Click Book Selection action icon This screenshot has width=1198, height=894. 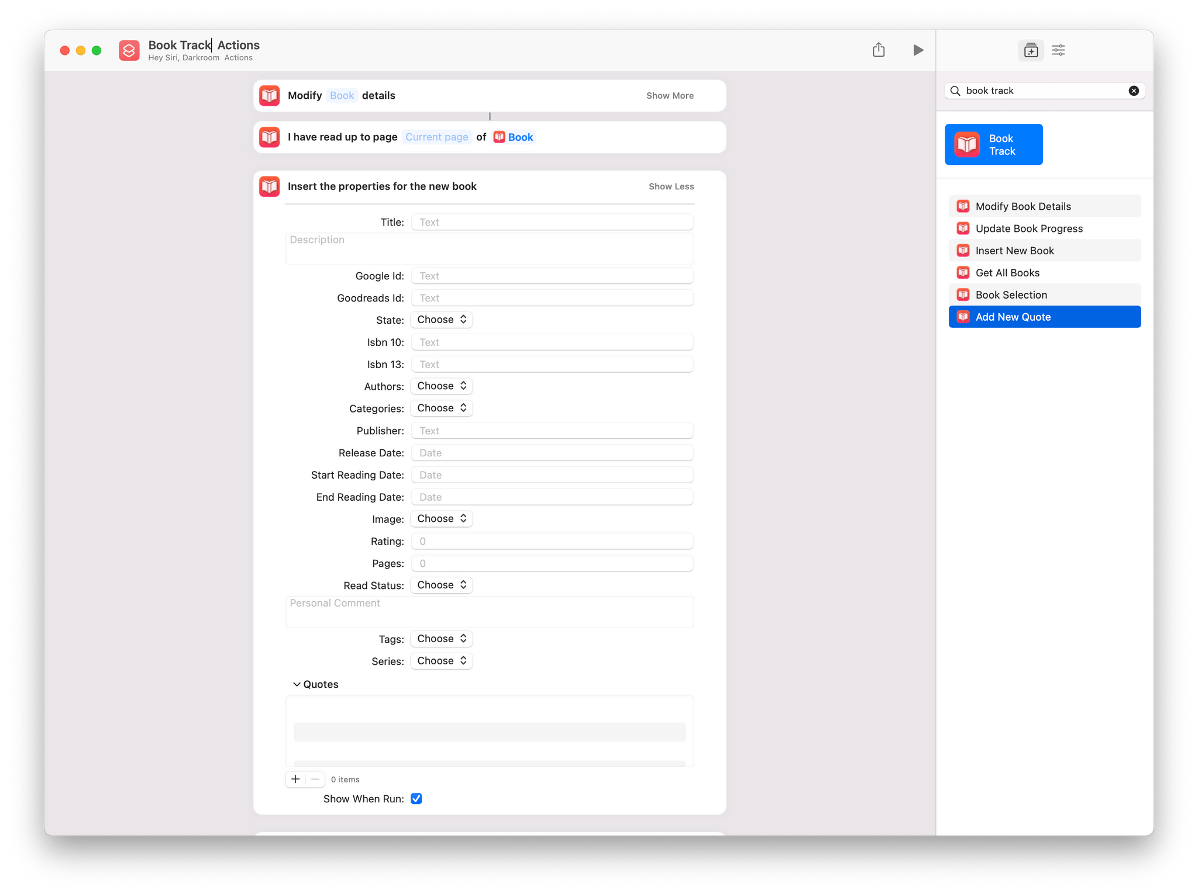[963, 294]
